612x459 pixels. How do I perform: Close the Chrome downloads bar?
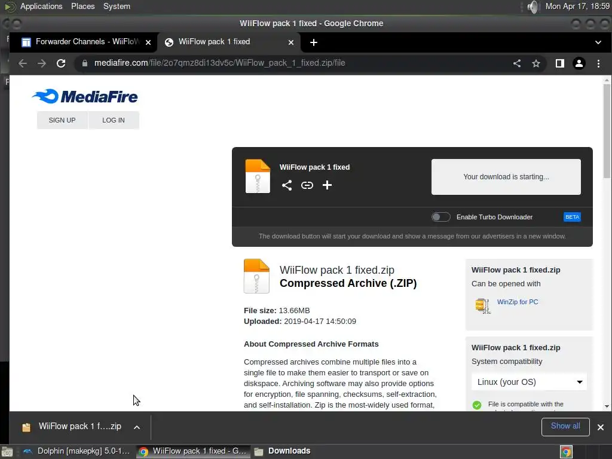tap(600, 427)
